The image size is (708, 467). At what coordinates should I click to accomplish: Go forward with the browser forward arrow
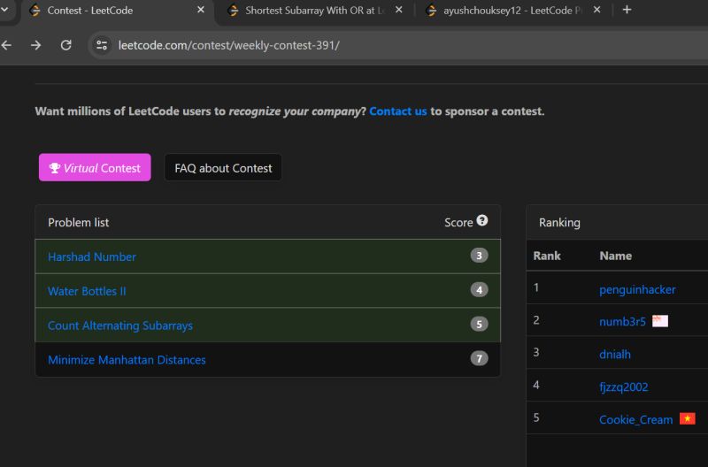pos(36,45)
